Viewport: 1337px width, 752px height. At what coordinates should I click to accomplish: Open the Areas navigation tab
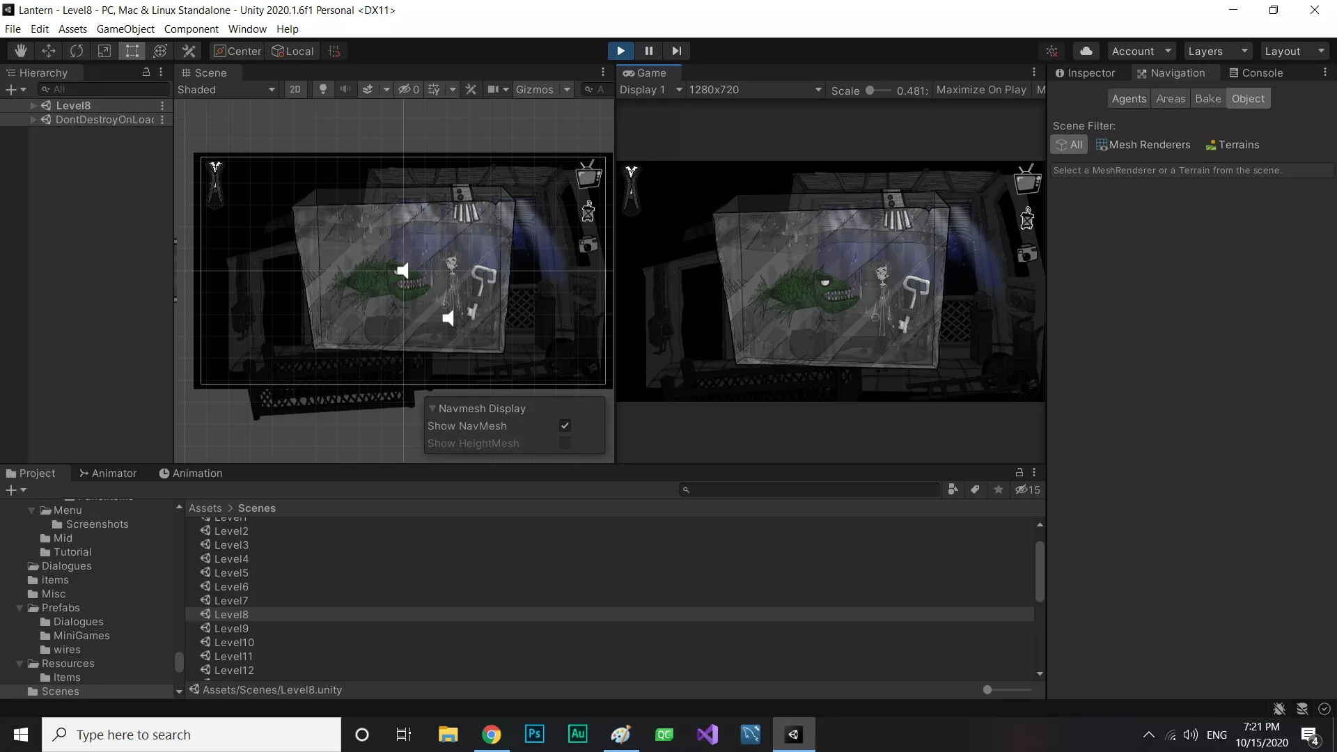coord(1171,98)
